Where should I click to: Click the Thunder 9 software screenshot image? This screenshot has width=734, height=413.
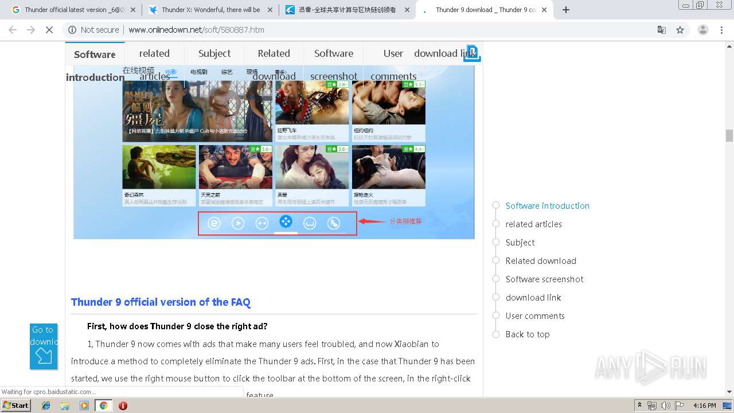point(274,152)
